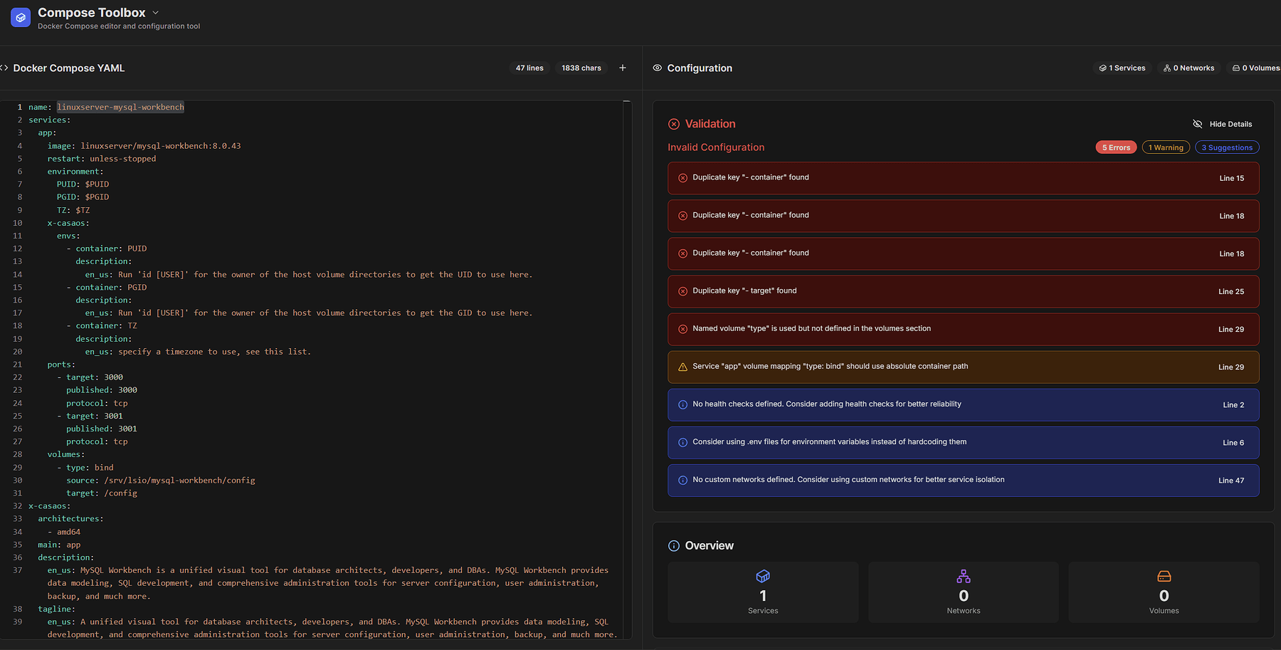The image size is (1281, 650).
Task: Click the info icon on health checks suggestion
Action: point(682,404)
